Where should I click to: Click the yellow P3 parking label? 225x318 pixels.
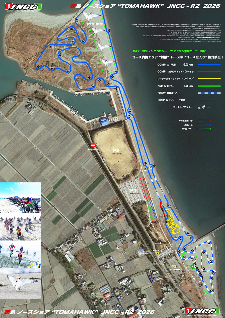pos(174,266)
